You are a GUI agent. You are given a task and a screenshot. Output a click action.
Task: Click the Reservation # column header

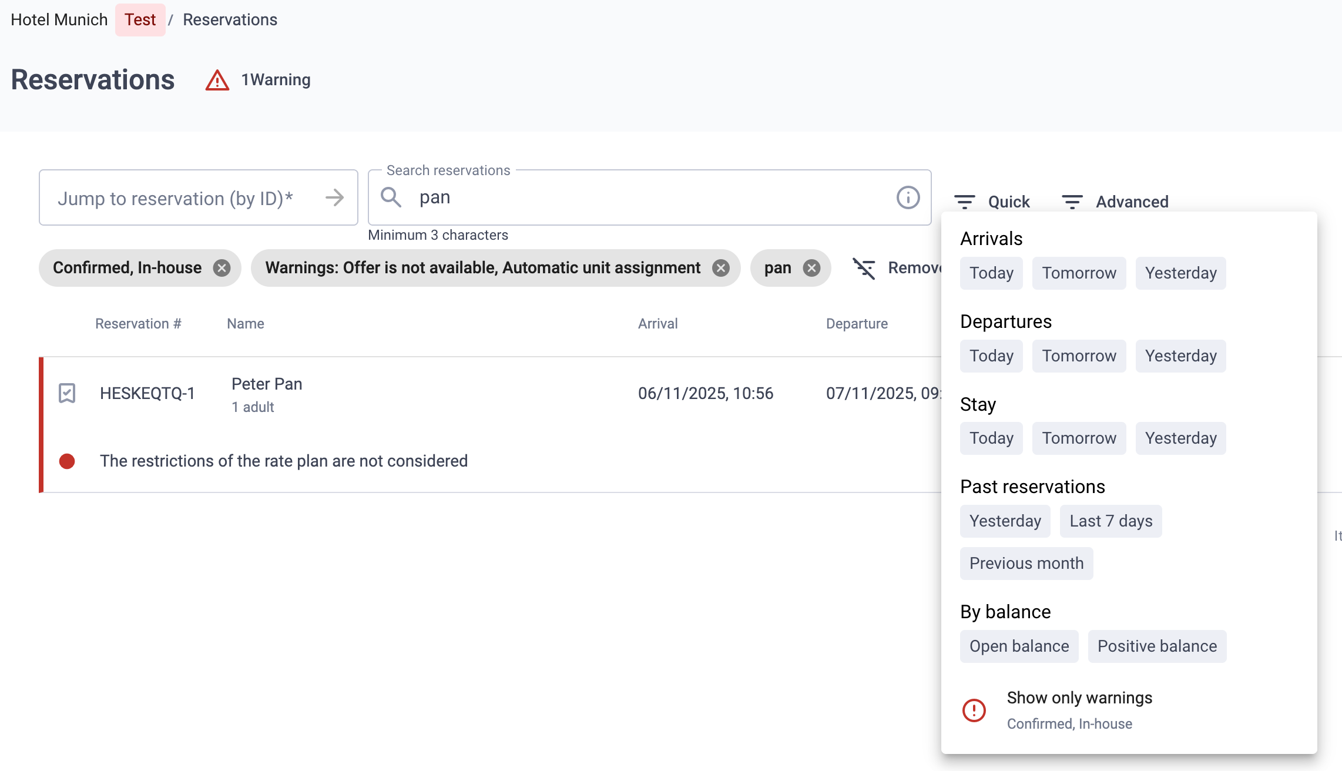click(138, 324)
